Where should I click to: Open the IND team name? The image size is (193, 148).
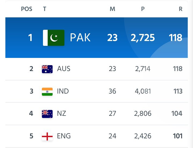(x=63, y=91)
